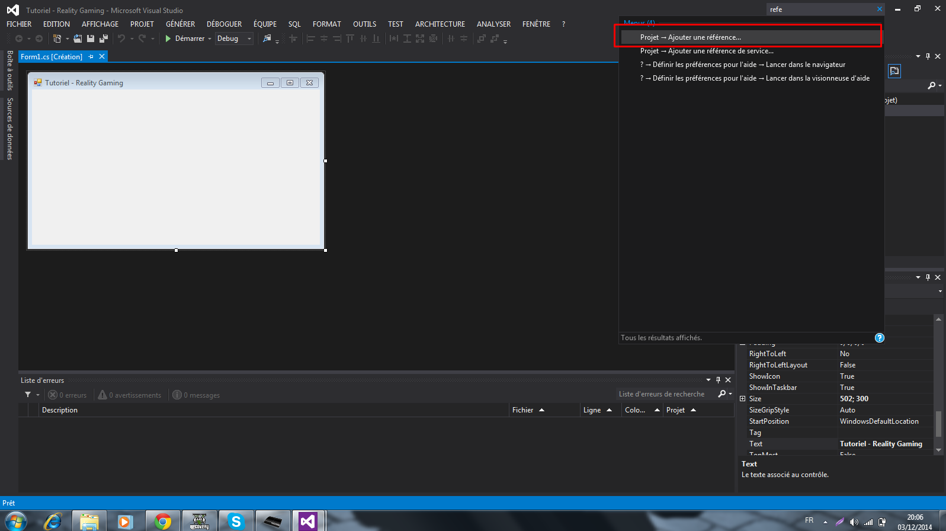
Task: Open Solution Explorer search options dropdown
Action: [x=940, y=86]
